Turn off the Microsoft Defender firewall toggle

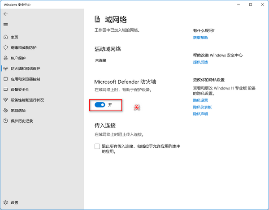100,104
